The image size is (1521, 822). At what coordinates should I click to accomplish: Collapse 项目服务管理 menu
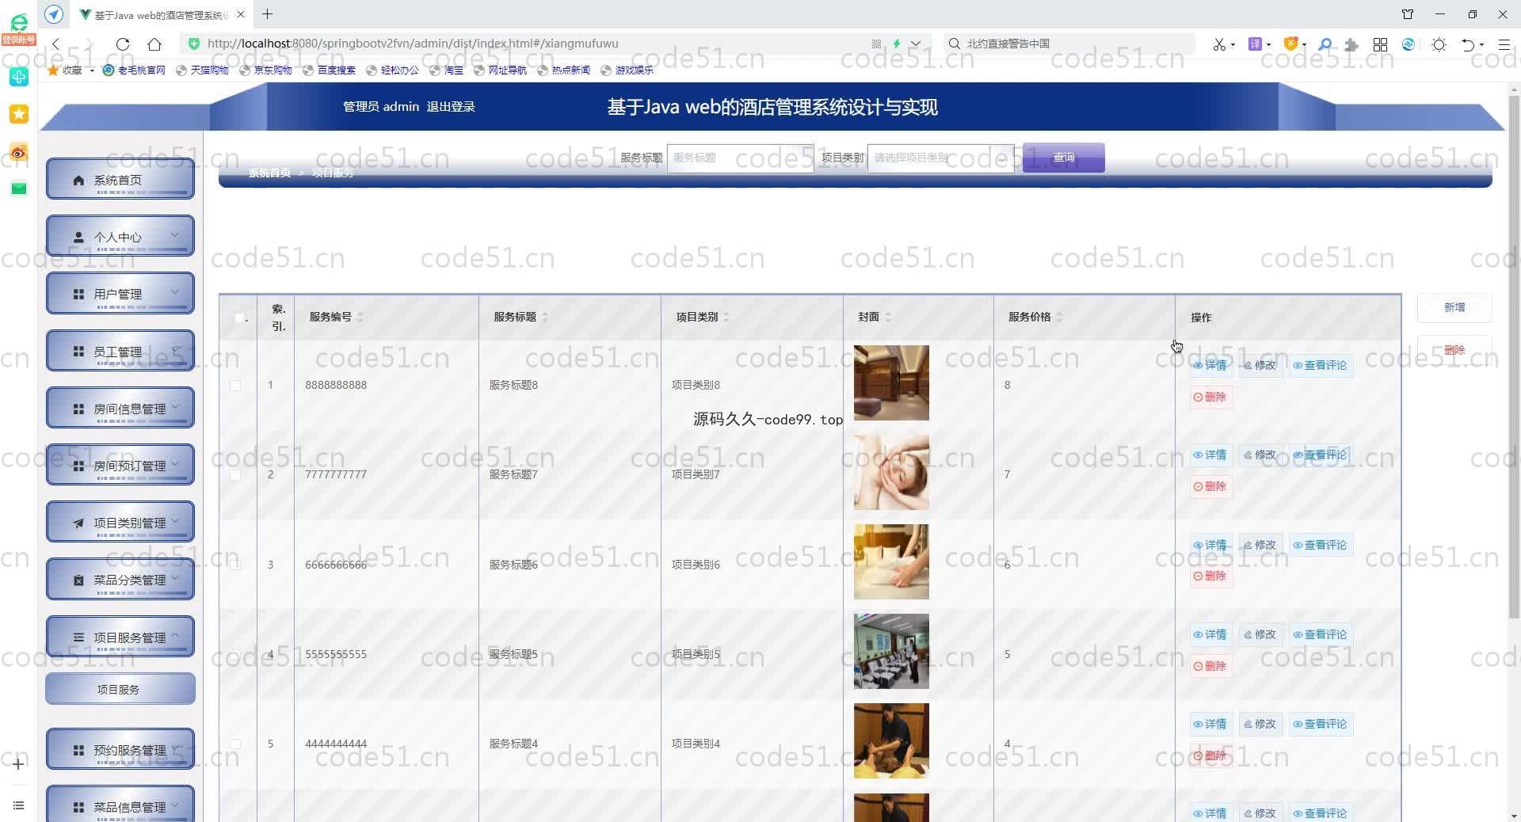tap(120, 637)
